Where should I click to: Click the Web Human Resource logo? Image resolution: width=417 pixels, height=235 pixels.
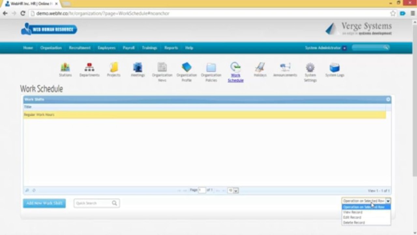click(x=49, y=29)
